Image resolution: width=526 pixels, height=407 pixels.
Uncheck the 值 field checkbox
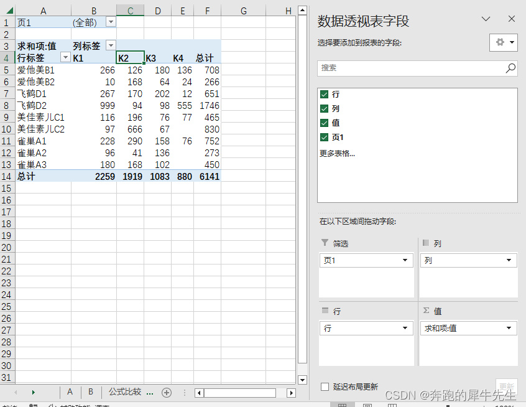click(x=324, y=123)
